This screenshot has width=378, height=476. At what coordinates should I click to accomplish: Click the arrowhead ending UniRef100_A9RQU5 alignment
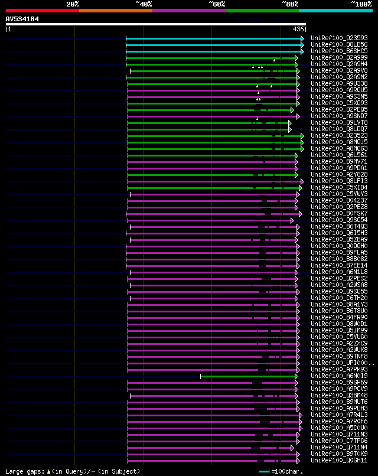298,90
